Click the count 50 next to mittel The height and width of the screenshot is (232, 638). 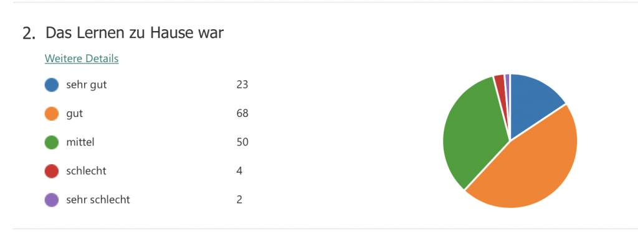[x=242, y=142]
